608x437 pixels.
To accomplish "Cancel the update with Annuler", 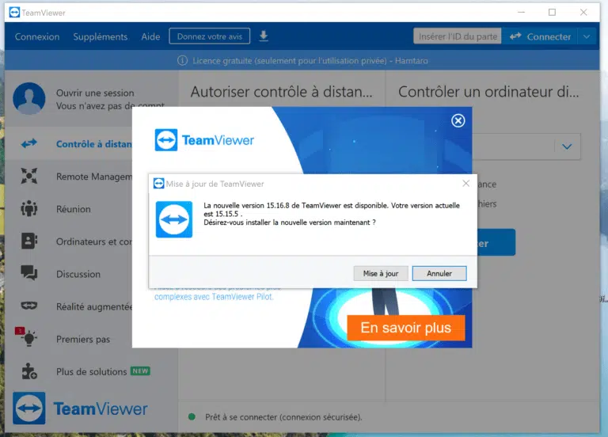I will tap(439, 273).
